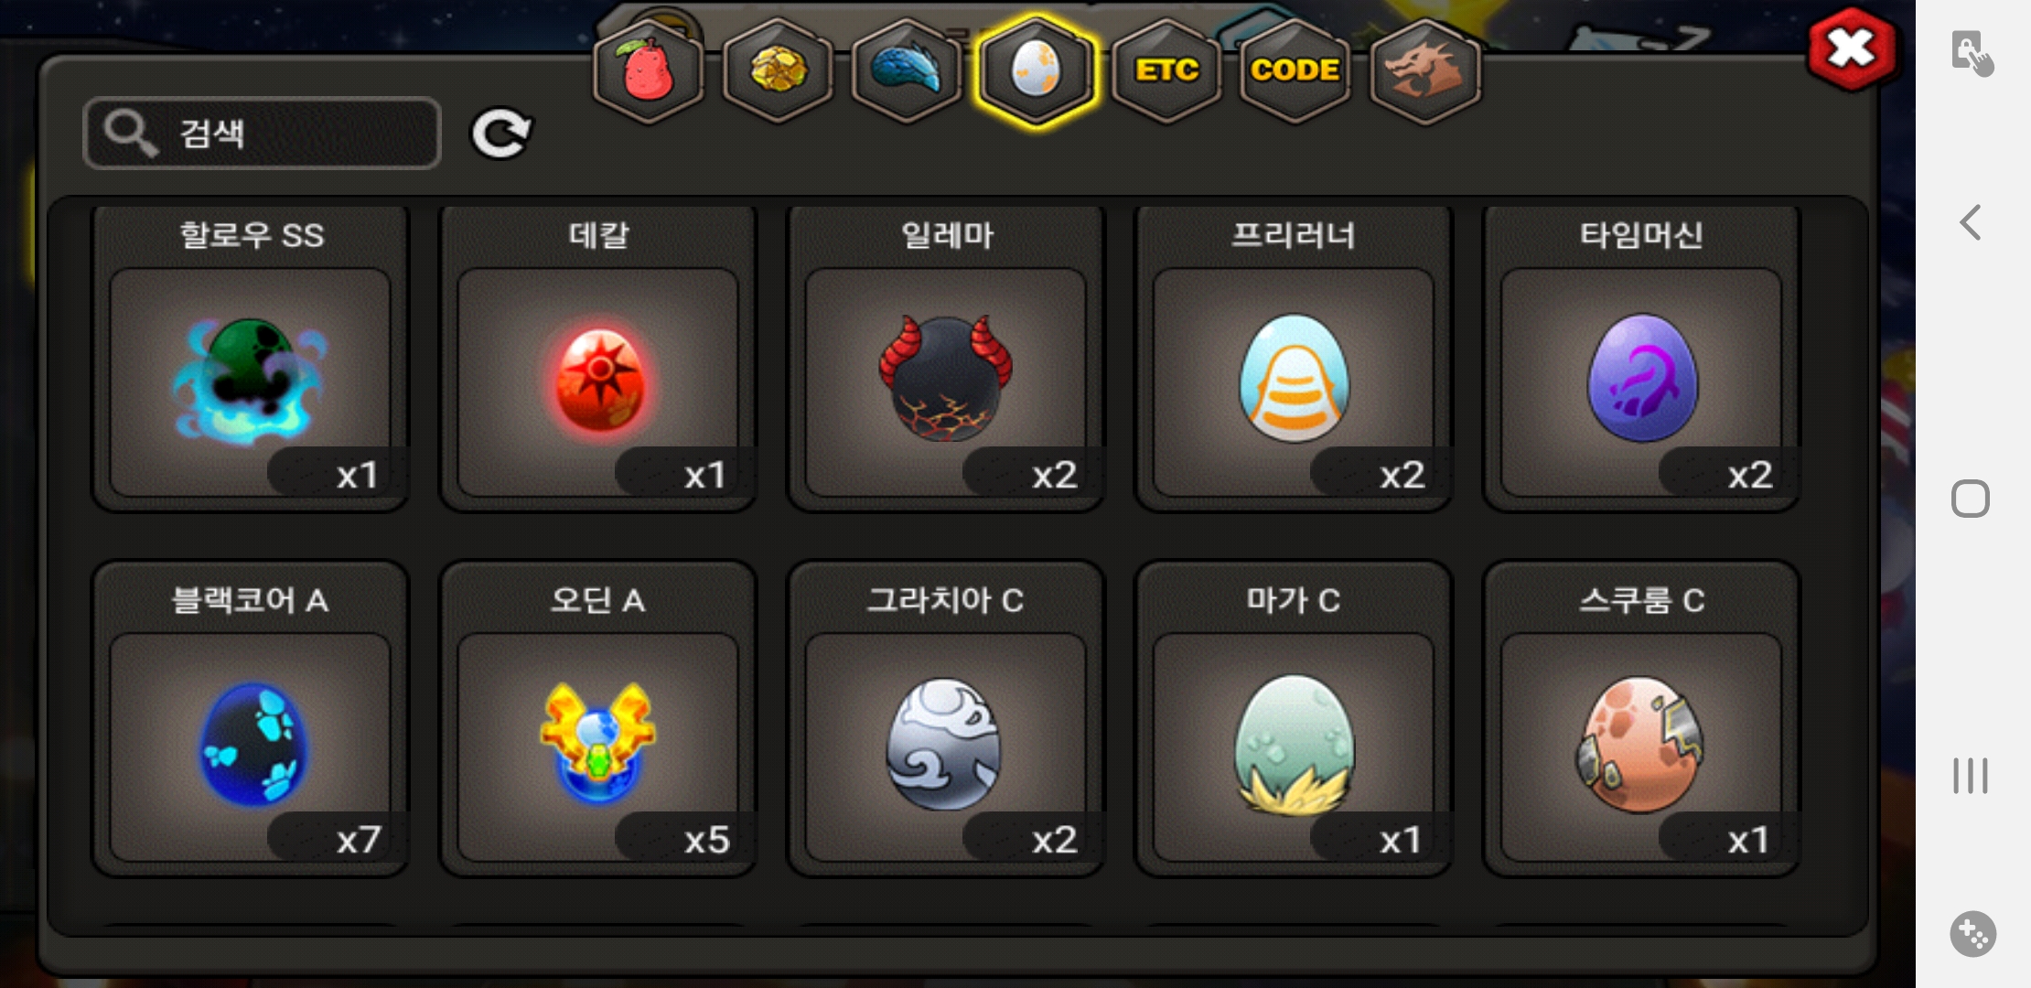
Task: Select the blue dragon scale tab
Action: 907,71
